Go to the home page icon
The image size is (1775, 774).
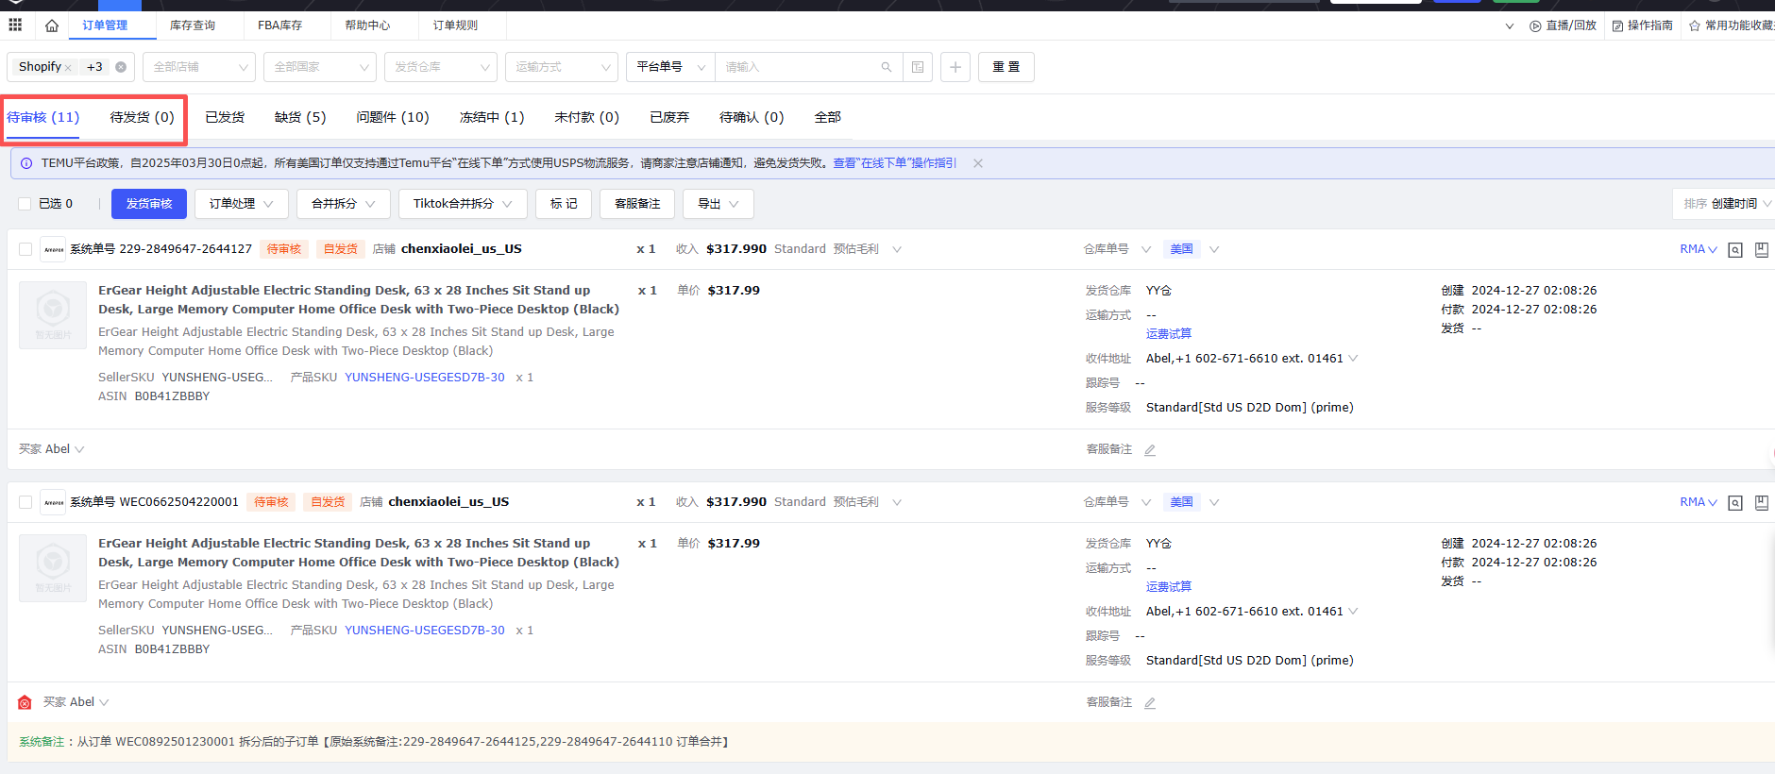point(52,25)
